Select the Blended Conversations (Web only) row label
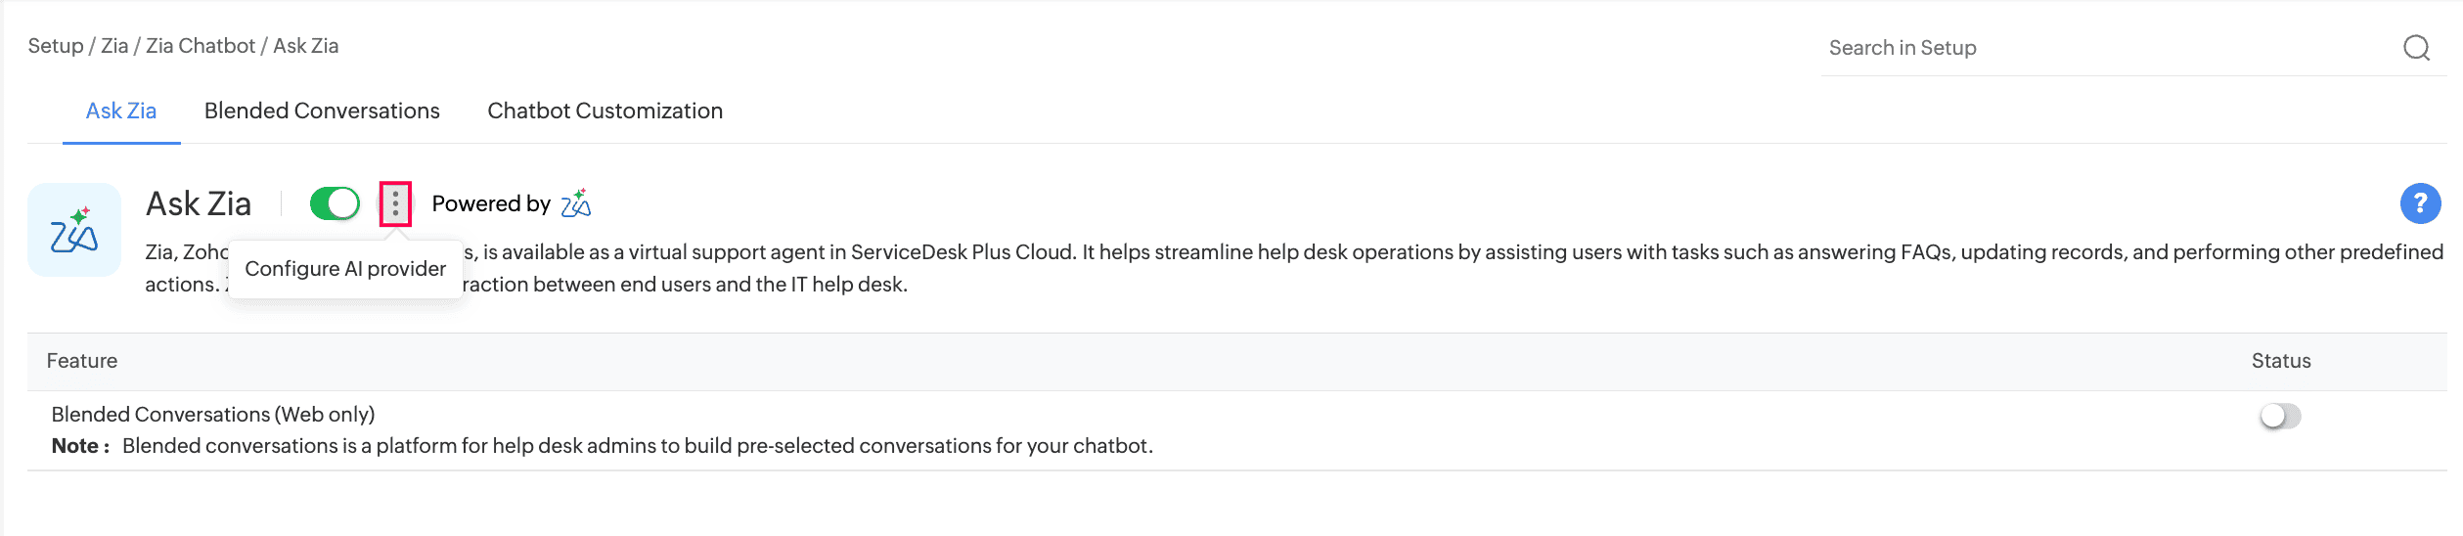2463x536 pixels. 213,415
